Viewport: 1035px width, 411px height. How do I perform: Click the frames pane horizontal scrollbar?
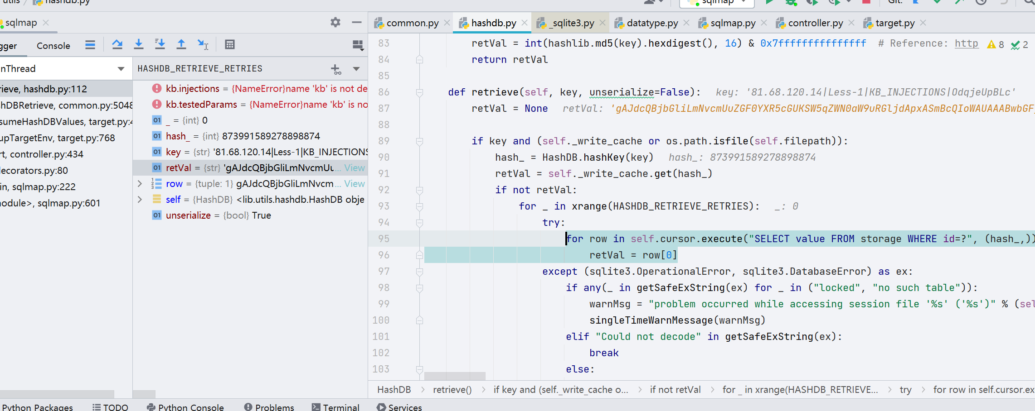click(x=57, y=394)
